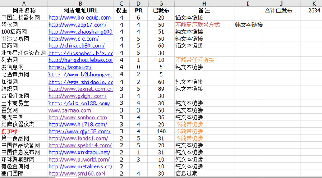Follow the hangzhou.liebiao link
The height and width of the screenshot is (178, 322).
[x=81, y=60]
